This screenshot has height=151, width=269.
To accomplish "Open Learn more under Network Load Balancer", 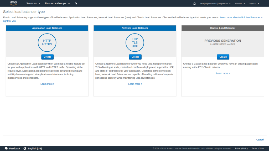I will (135, 84).
